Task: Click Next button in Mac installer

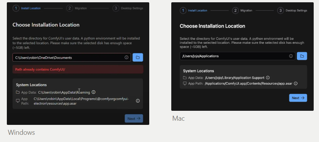Action: (x=298, y=98)
